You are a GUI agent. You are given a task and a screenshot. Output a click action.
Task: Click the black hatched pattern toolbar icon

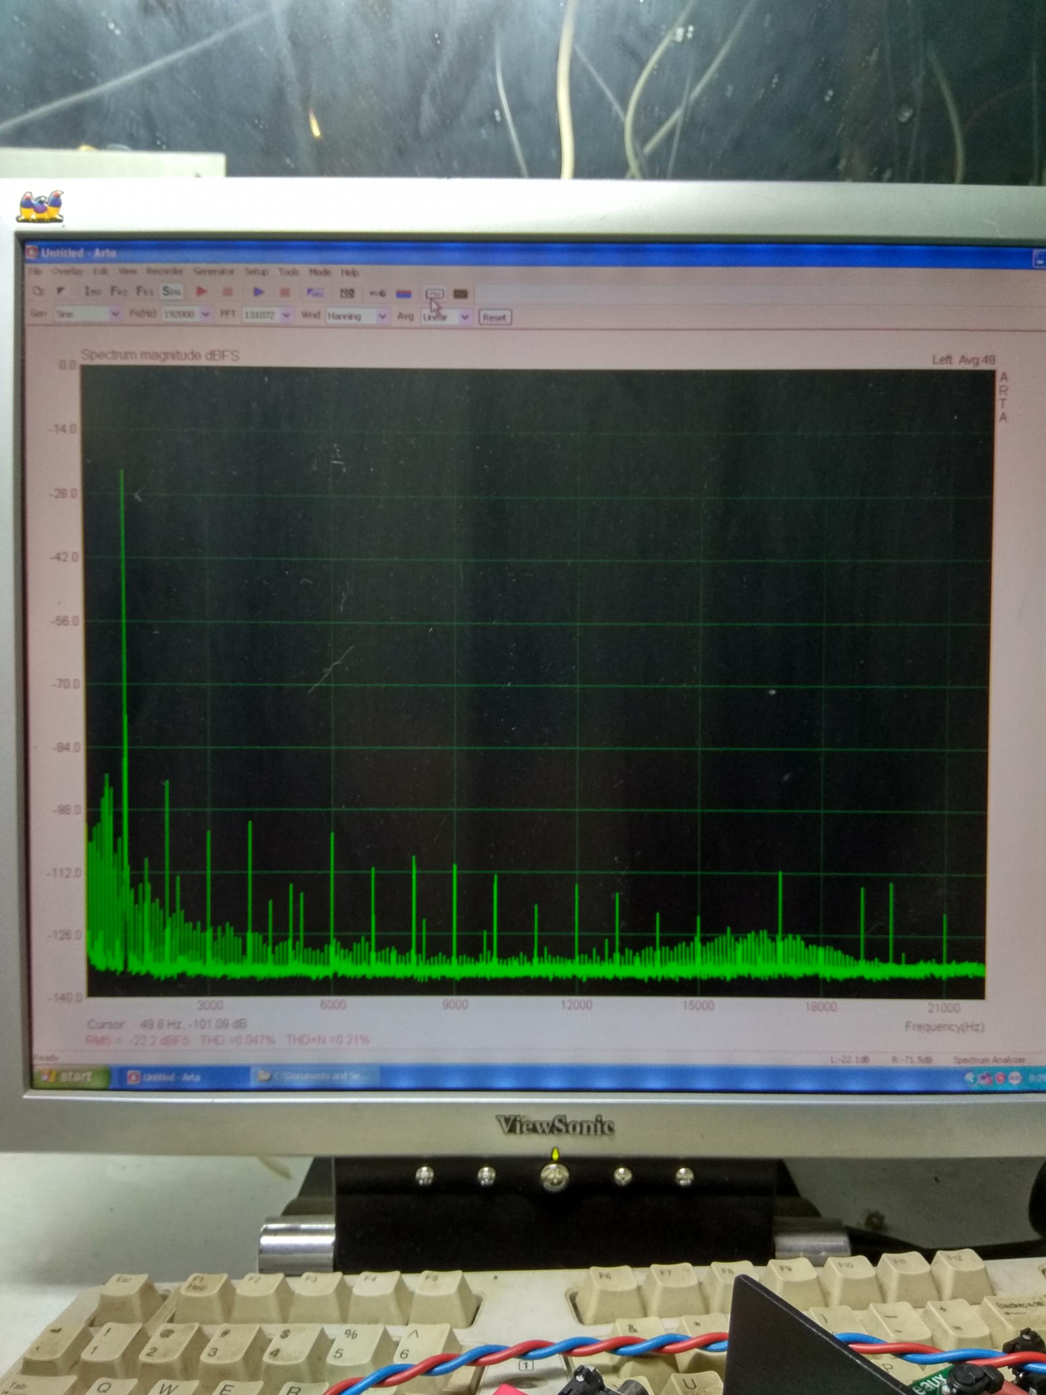coord(347,293)
